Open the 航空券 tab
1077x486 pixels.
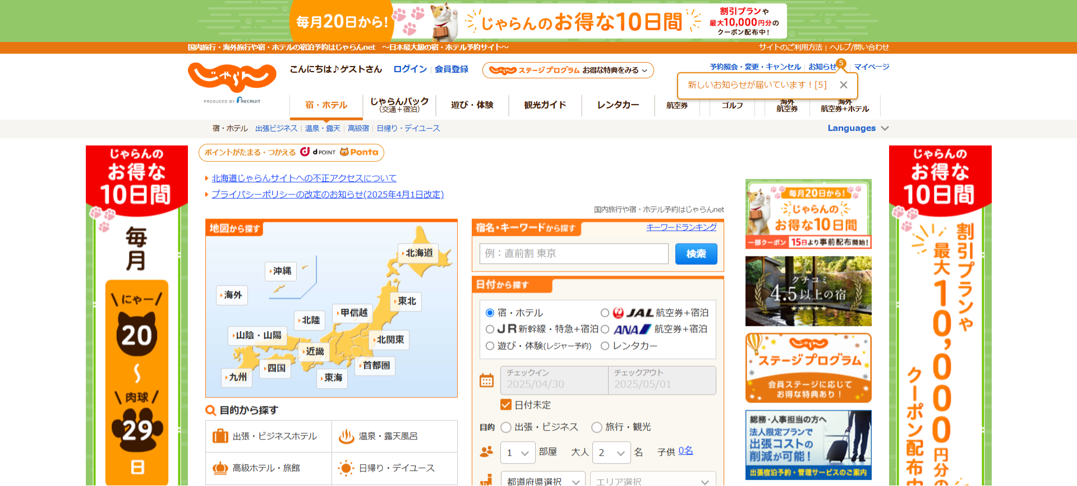[x=677, y=105]
